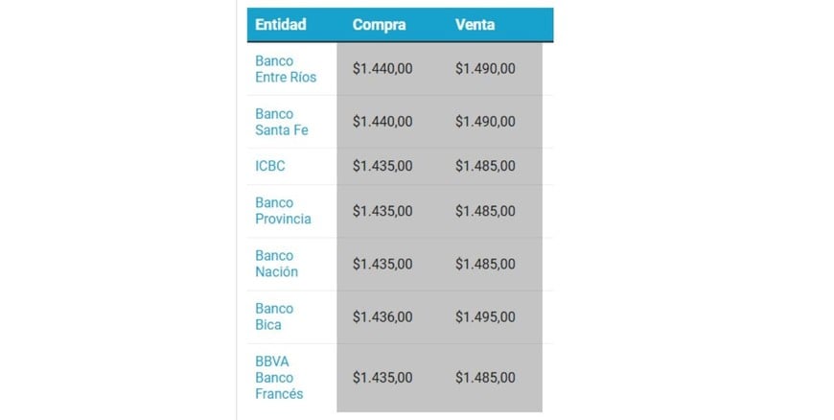
Task: Click the Compra column header
Action: coord(379,25)
